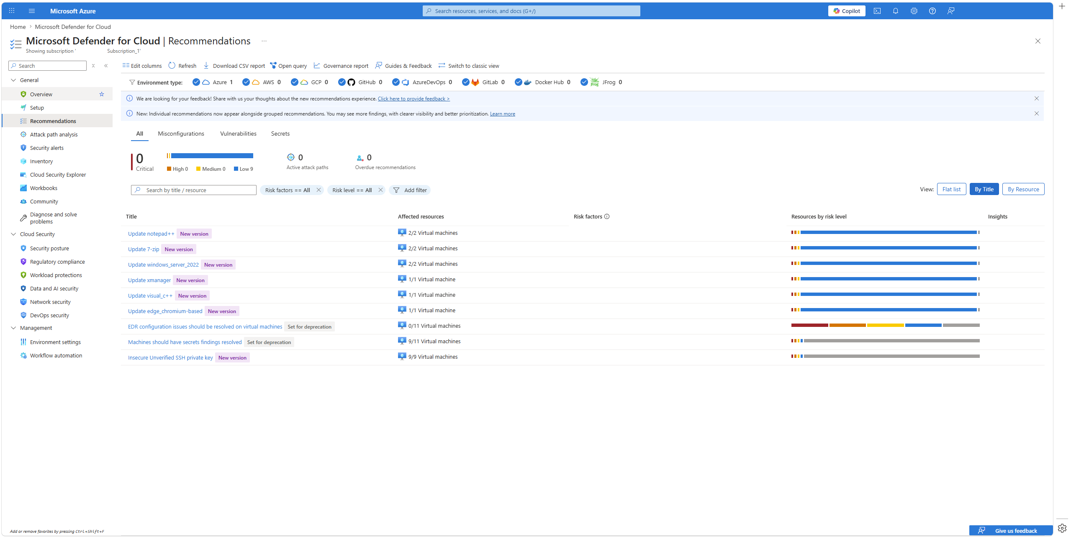Open the ellipsis menu beside Recommendations title
Image resolution: width=1071 pixels, height=537 pixels.
pyautogui.click(x=264, y=41)
